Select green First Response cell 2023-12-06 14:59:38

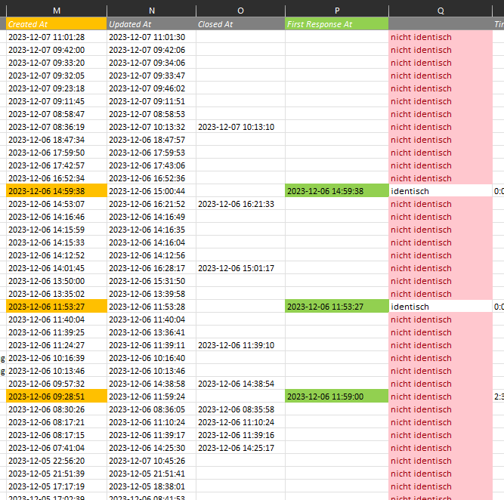[x=337, y=191]
